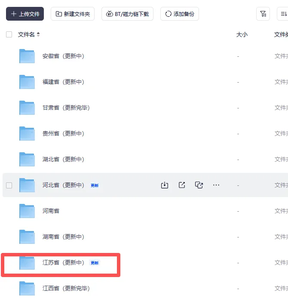The width and height of the screenshot is (288, 302).
Task: Open more options on 河北省 row
Action: click(216, 185)
